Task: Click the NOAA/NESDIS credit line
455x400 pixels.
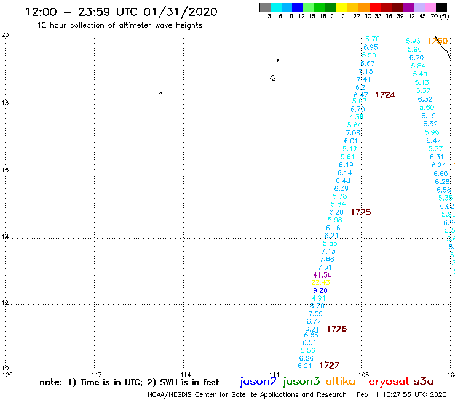Action: [247, 395]
